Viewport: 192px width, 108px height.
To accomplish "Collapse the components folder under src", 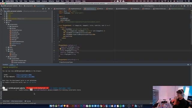I will (x=7, y=25).
